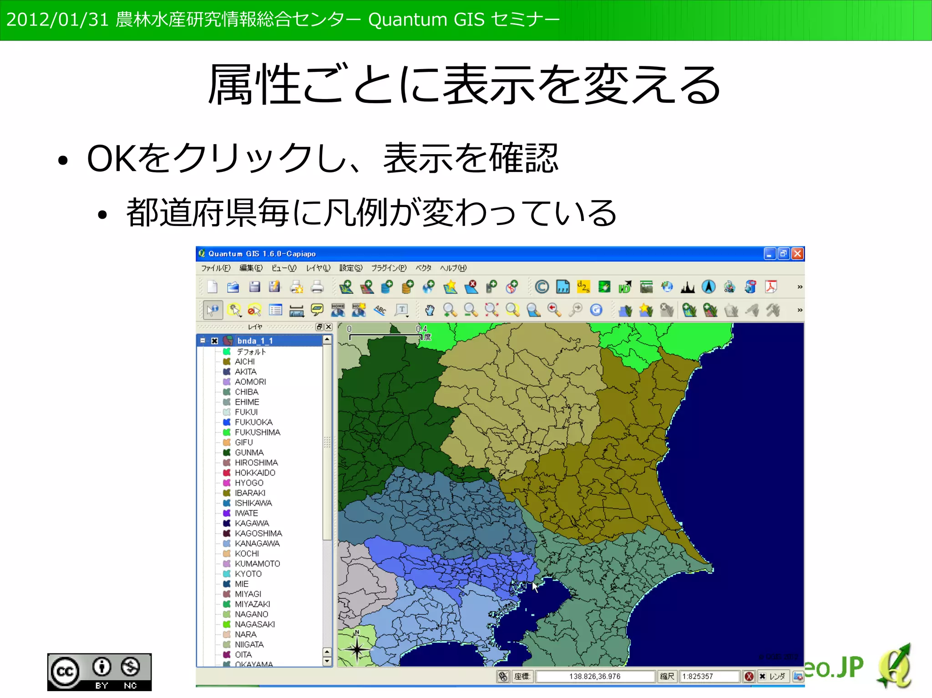Viewport: 932px width, 698px height.
Task: Collapse the bnda_1_1 layer tree
Action: pos(203,341)
